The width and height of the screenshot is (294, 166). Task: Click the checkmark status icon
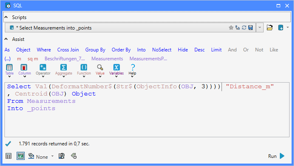(8, 144)
